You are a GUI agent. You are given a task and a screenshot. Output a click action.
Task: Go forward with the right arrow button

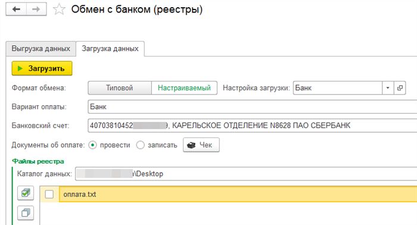36,10
